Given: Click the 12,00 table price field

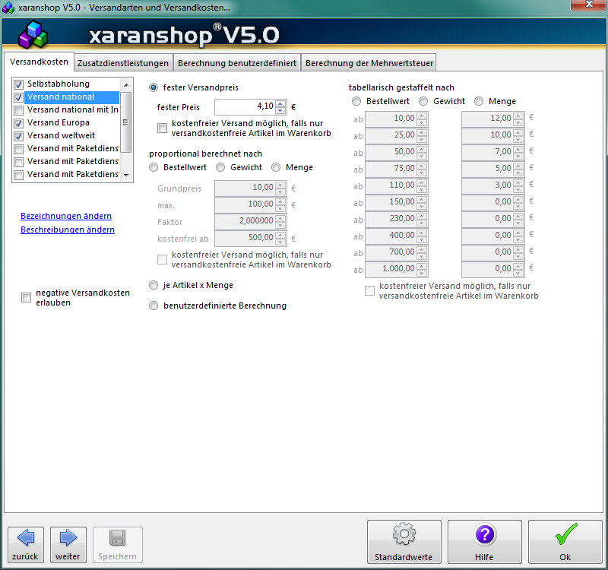Looking at the screenshot, I should pyautogui.click(x=488, y=119).
